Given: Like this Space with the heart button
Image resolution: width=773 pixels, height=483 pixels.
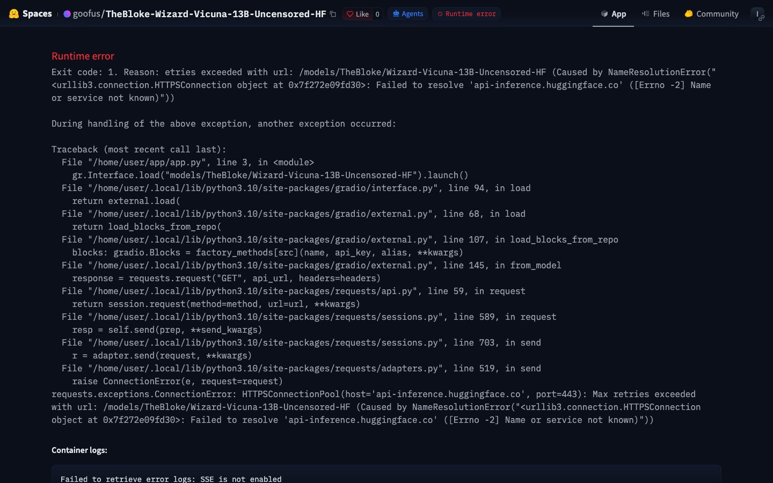Looking at the screenshot, I should tap(358, 14).
